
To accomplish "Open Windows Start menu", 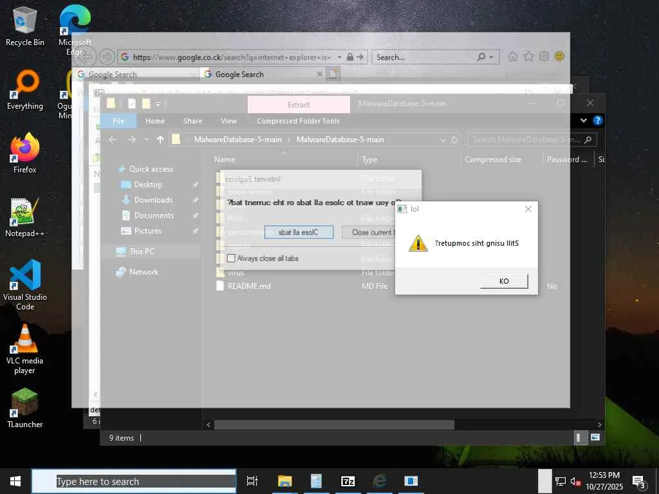I will click(15, 481).
